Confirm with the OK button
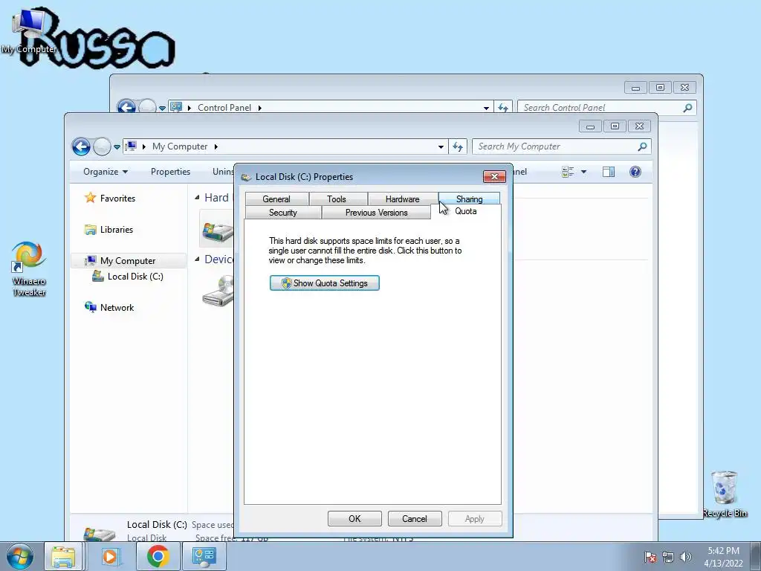This screenshot has height=571, width=761. click(354, 518)
